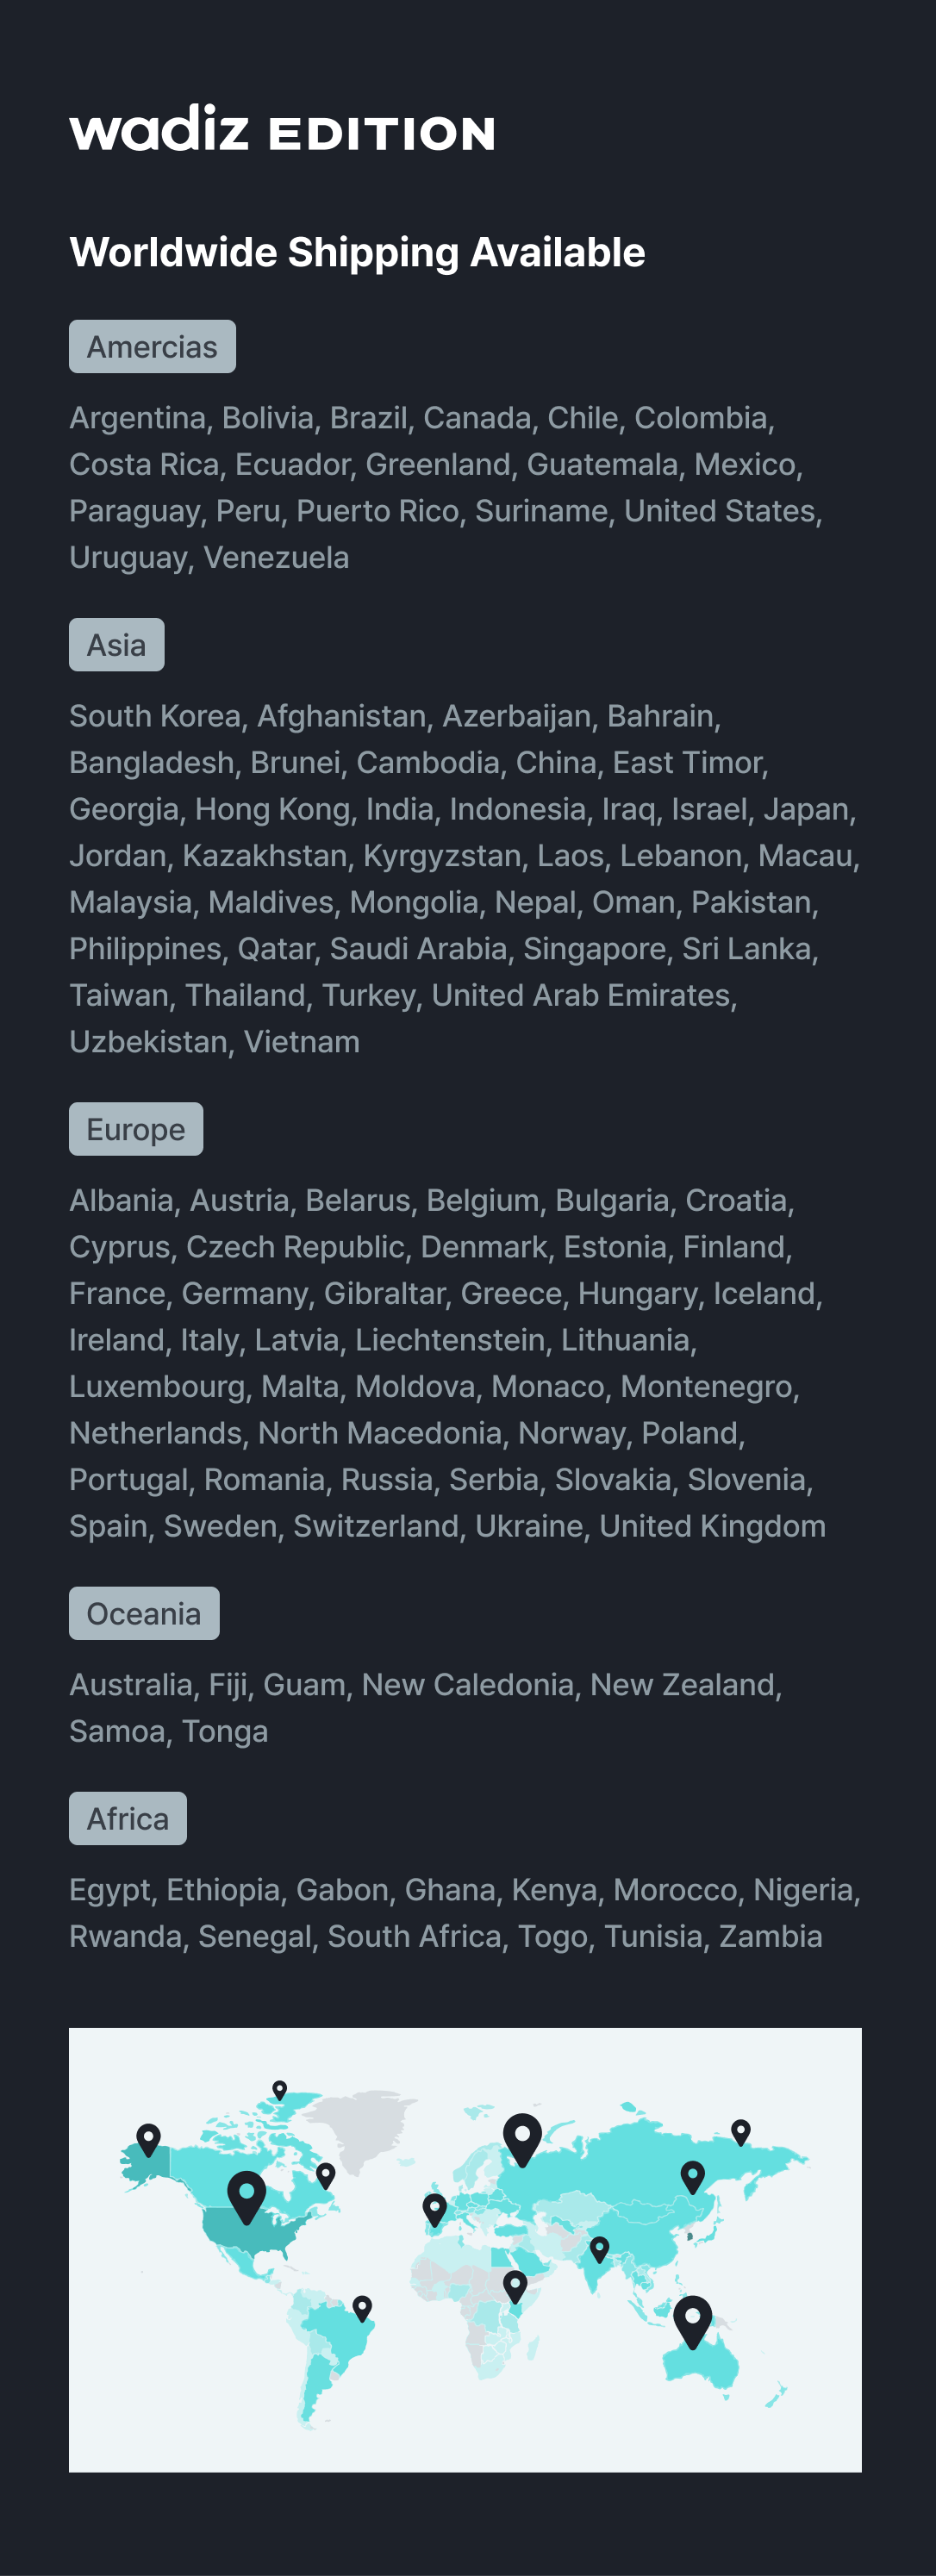
Task: Select the Oceania region label
Action: pyautogui.click(x=144, y=1613)
